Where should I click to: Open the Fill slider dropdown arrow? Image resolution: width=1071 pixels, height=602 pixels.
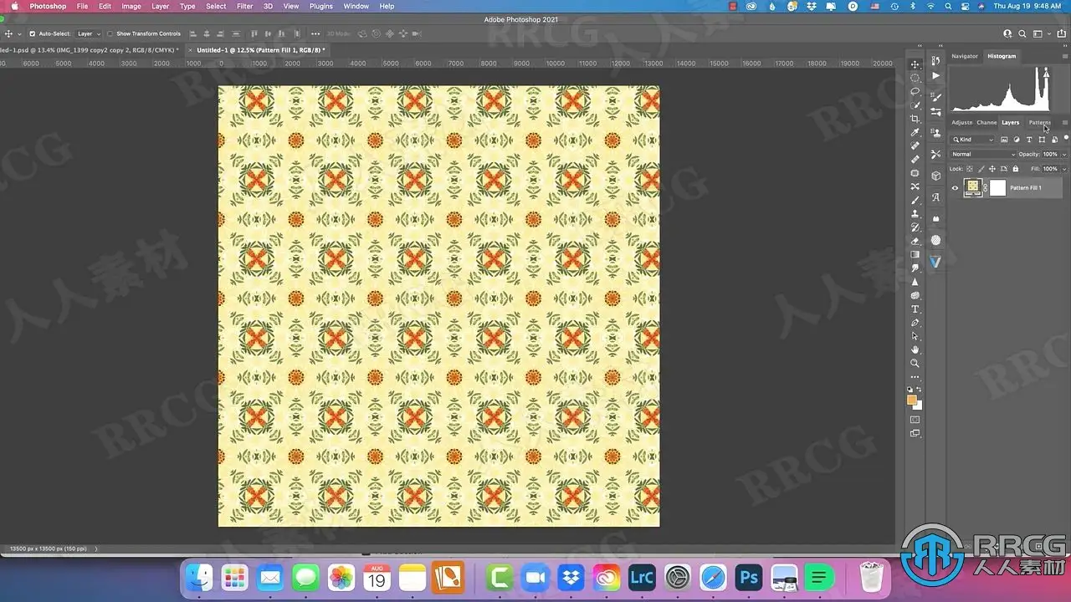(1064, 169)
